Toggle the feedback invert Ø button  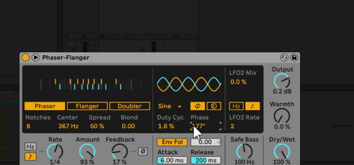143,151
